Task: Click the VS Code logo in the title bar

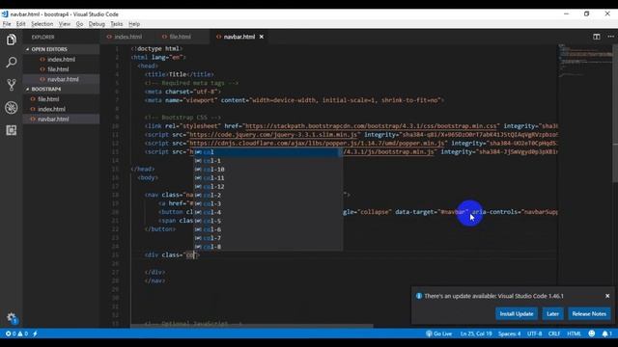Action: pyautogui.click(x=5, y=14)
